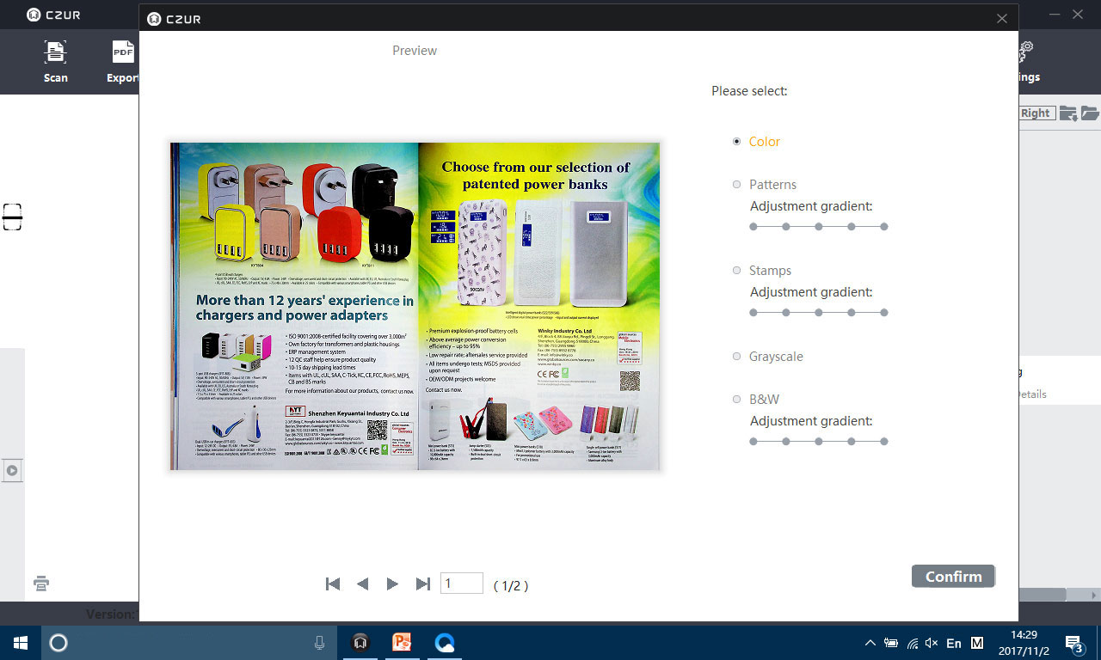Open Cortana circle on taskbar
Image resolution: width=1101 pixels, height=660 pixels.
tap(58, 643)
